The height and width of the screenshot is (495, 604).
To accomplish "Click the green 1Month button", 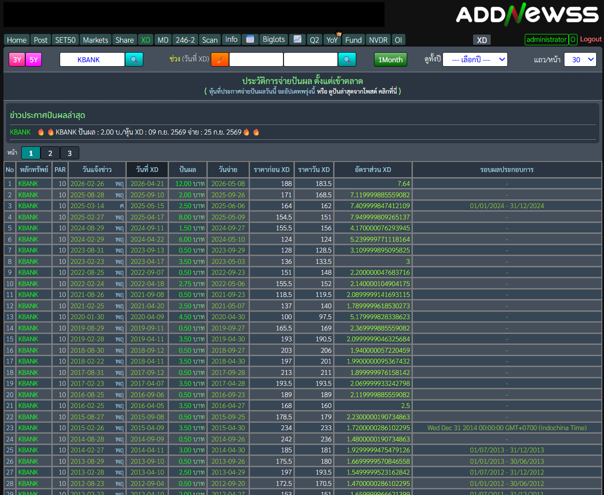I will pyautogui.click(x=391, y=60).
